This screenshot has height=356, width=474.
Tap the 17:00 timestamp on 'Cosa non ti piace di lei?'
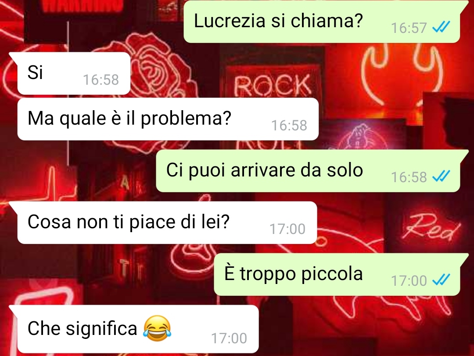[x=287, y=229]
